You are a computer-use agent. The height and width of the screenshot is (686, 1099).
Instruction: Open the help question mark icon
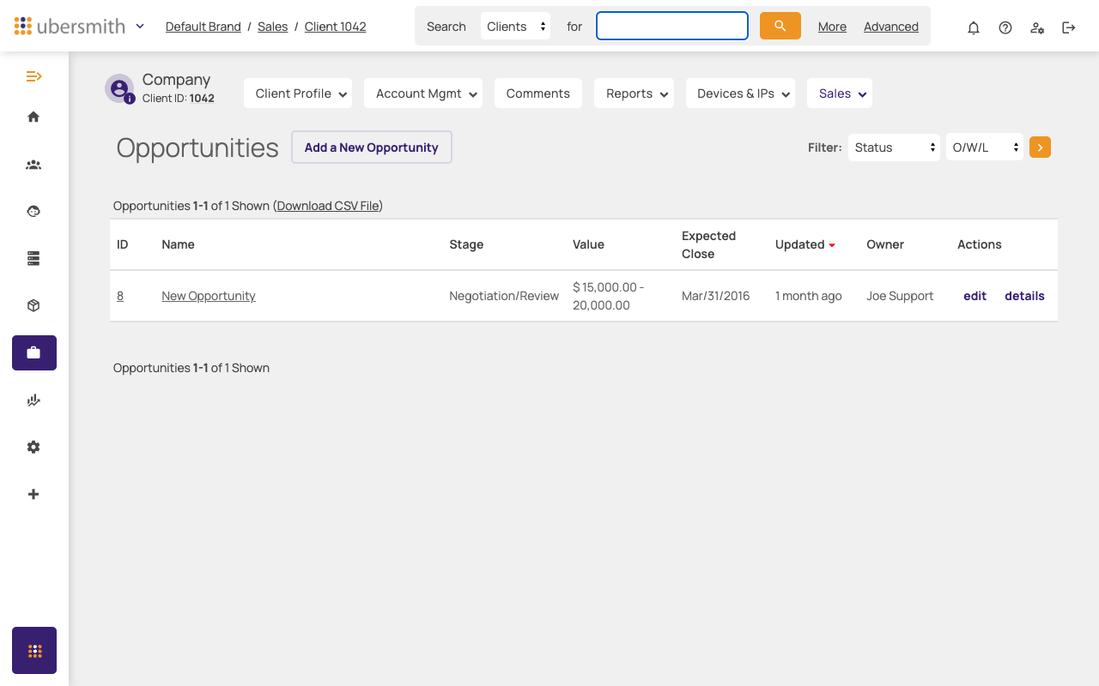(1005, 27)
